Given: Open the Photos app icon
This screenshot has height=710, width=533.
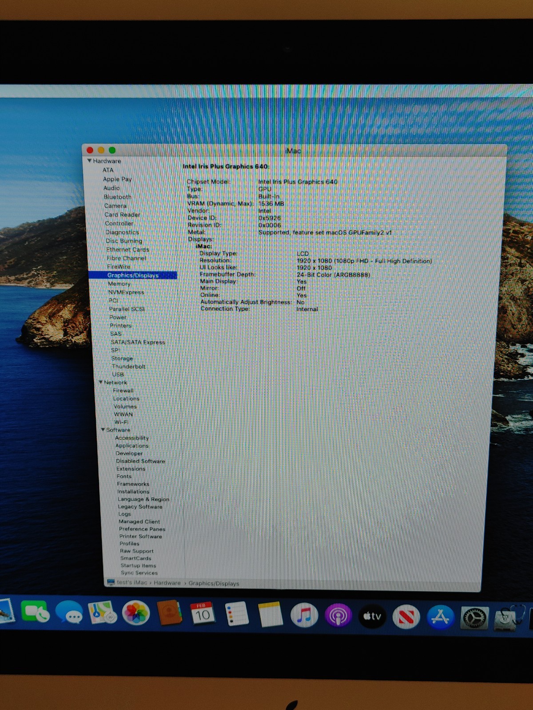Looking at the screenshot, I should (x=136, y=614).
